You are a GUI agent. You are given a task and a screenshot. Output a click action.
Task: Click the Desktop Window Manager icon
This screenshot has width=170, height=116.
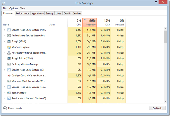(9, 64)
